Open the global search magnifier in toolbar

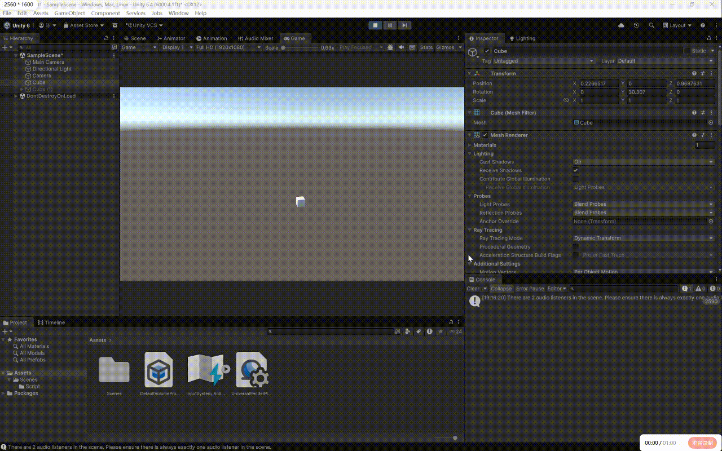651,25
